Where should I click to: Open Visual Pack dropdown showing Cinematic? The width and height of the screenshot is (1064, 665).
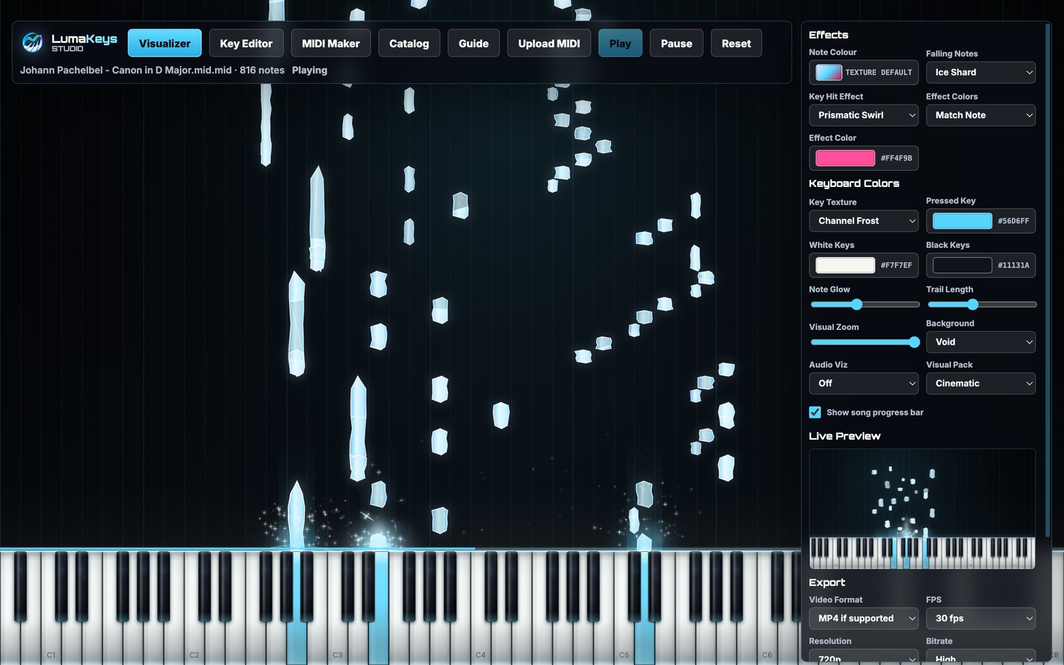tap(980, 383)
